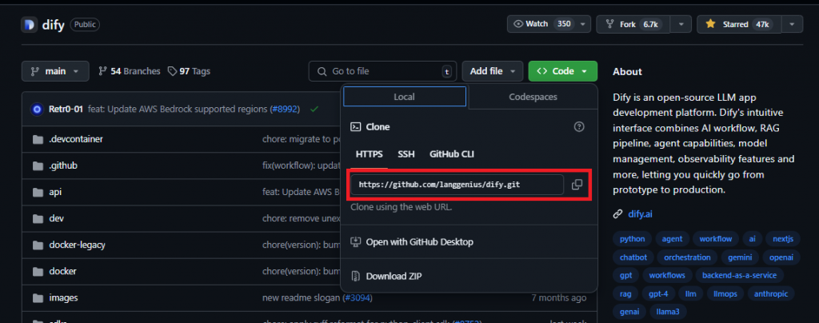Choose Open with GitHub Desktop
The image size is (819, 323).
pyautogui.click(x=469, y=242)
